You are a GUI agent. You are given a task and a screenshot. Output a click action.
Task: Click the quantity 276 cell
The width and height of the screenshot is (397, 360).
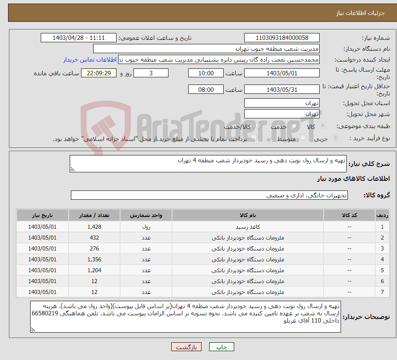tap(94, 249)
